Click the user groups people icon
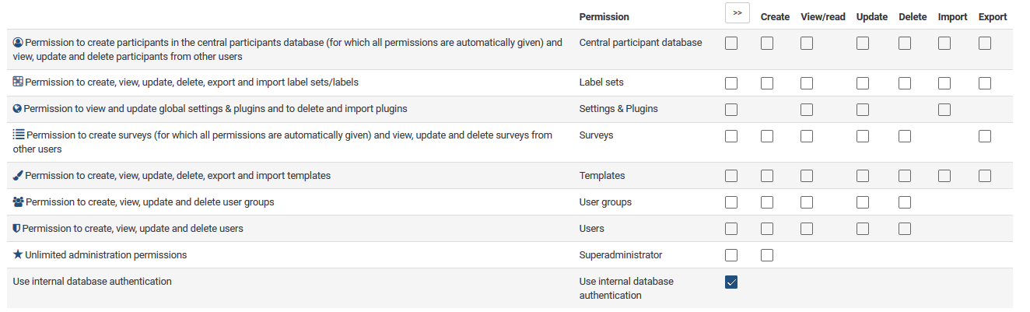The image size is (1030, 312). 19,202
